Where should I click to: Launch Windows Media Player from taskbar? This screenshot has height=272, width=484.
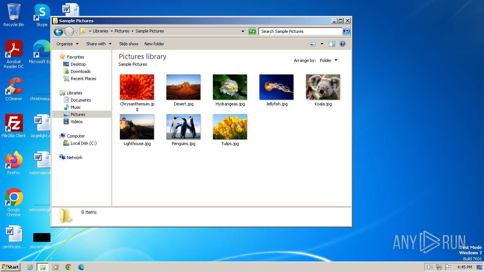56,267
